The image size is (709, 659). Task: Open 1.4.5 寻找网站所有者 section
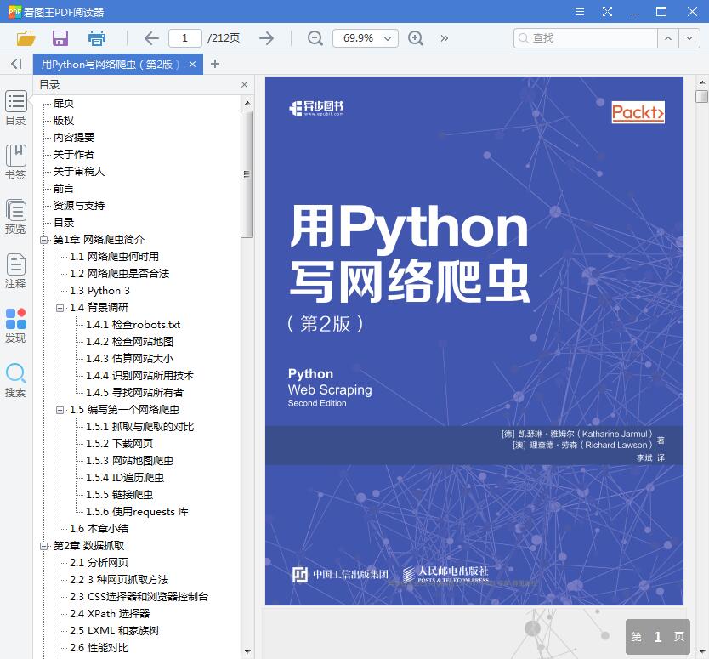point(135,393)
